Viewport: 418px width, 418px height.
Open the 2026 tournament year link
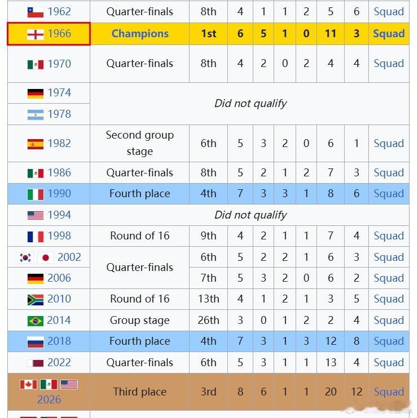coord(49,399)
